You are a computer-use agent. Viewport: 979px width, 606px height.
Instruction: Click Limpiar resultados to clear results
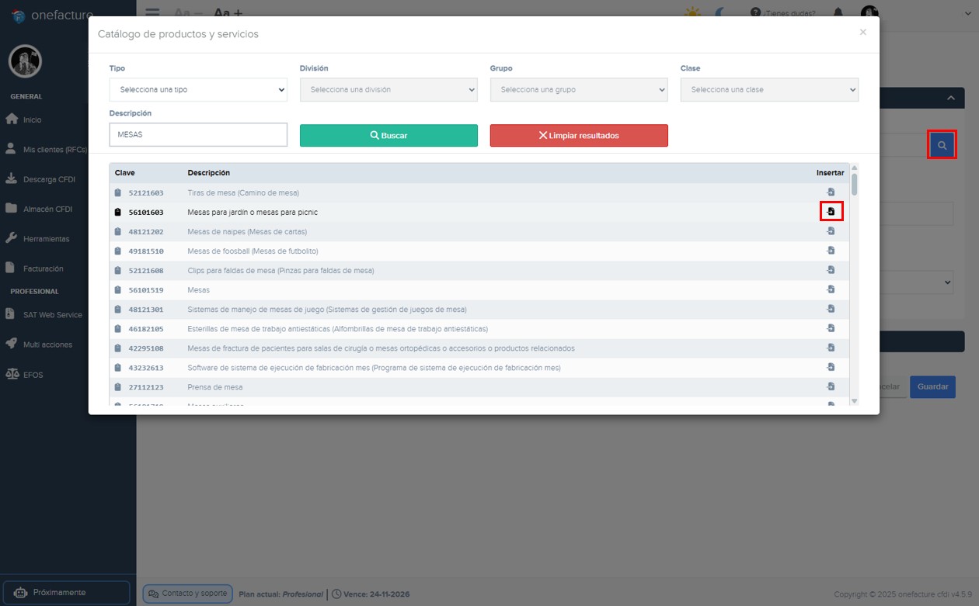578,135
